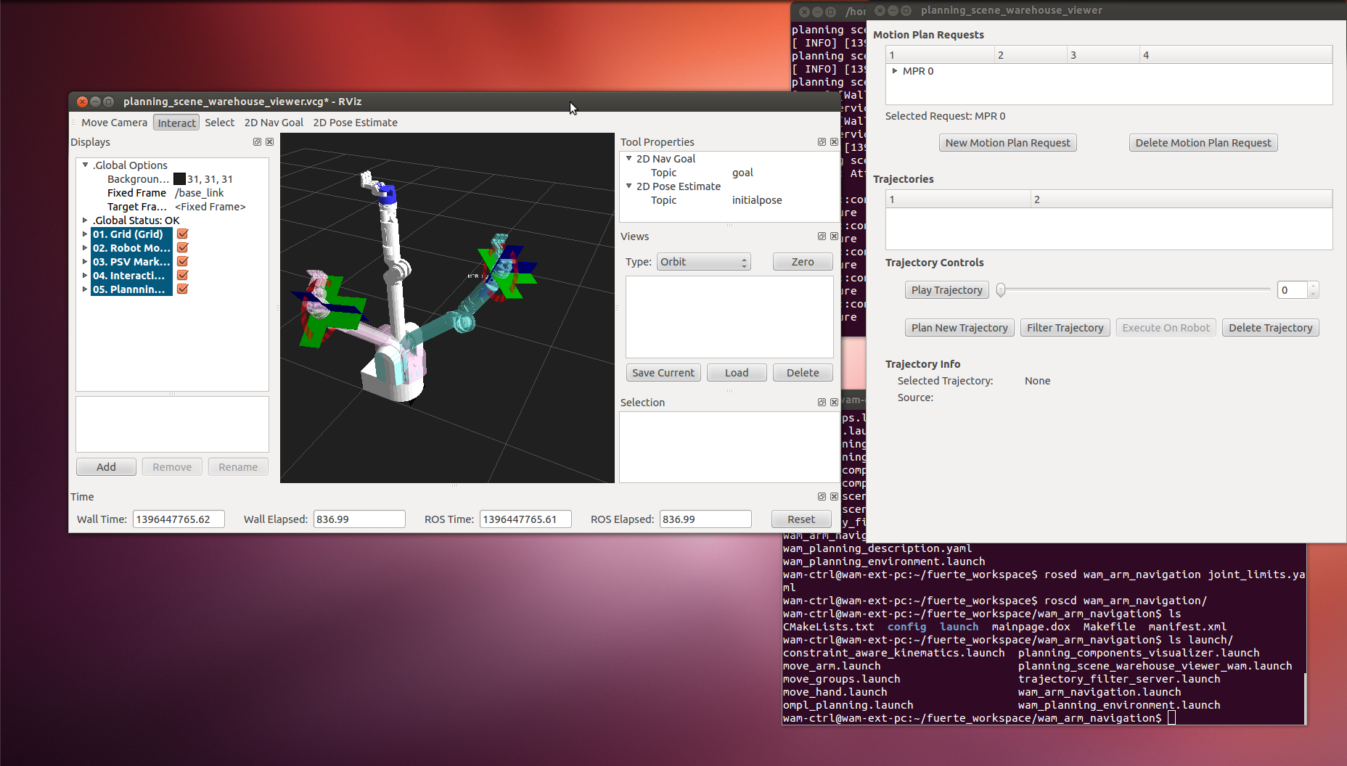Close the Tool Properties panel
The width and height of the screenshot is (1347, 766).
tap(834, 142)
